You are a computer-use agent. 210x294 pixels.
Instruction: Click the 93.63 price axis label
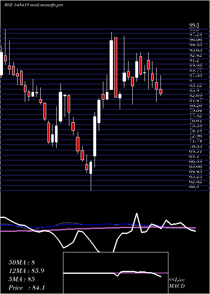(196, 50)
